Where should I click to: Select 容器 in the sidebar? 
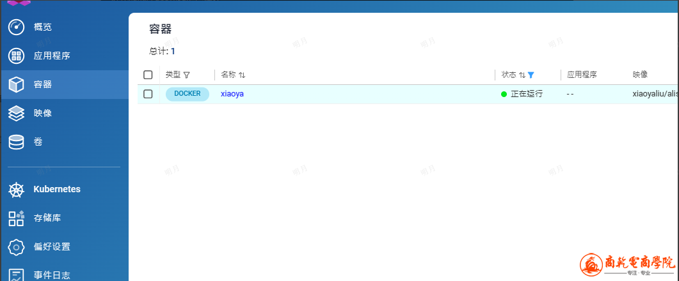point(65,84)
